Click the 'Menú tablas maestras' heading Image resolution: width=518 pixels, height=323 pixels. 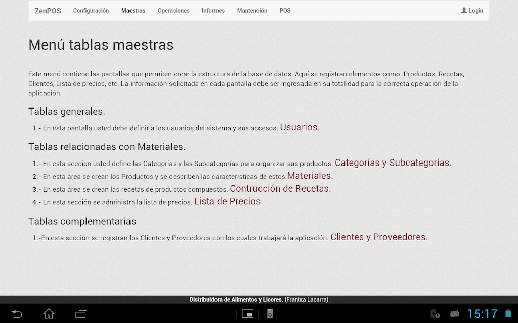101,45
